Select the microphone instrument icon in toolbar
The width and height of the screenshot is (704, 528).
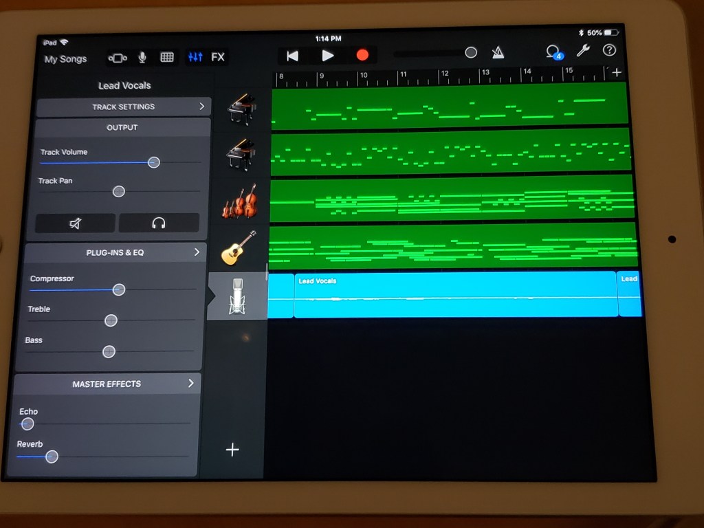pos(142,58)
